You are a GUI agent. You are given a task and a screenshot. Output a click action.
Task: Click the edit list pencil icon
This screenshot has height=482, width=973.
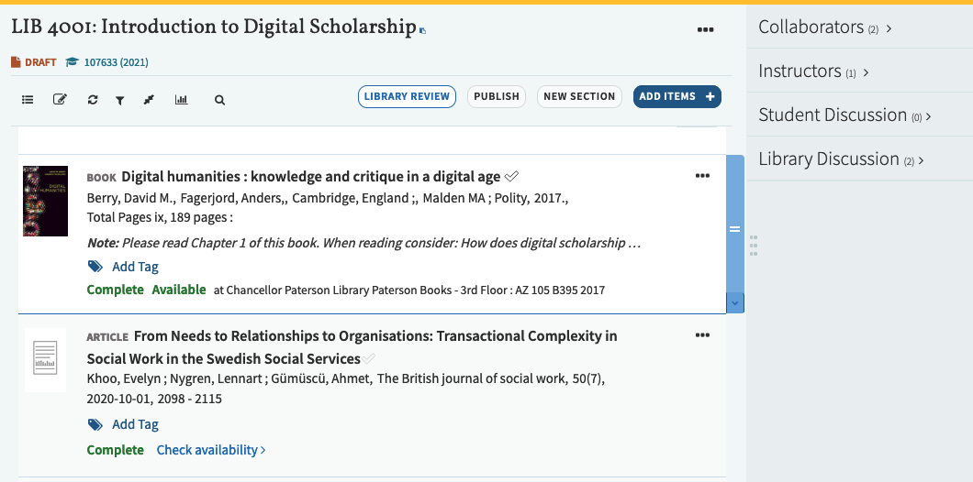[x=60, y=100]
